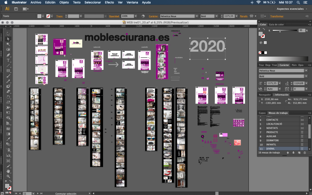312x195 pixels.
Task: Open kerning Auto dropdown arrow
Action: (x=280, y=89)
